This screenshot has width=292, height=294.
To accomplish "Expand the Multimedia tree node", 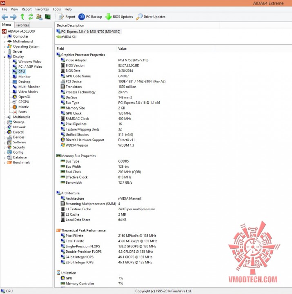I will [4, 117].
